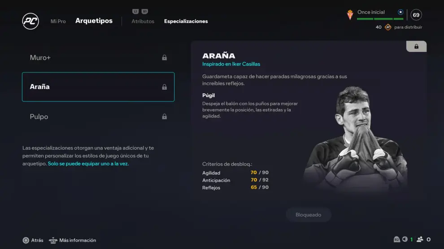This screenshot has width=444, height=249.
Task: Click the party members icon
Action: [420, 239]
